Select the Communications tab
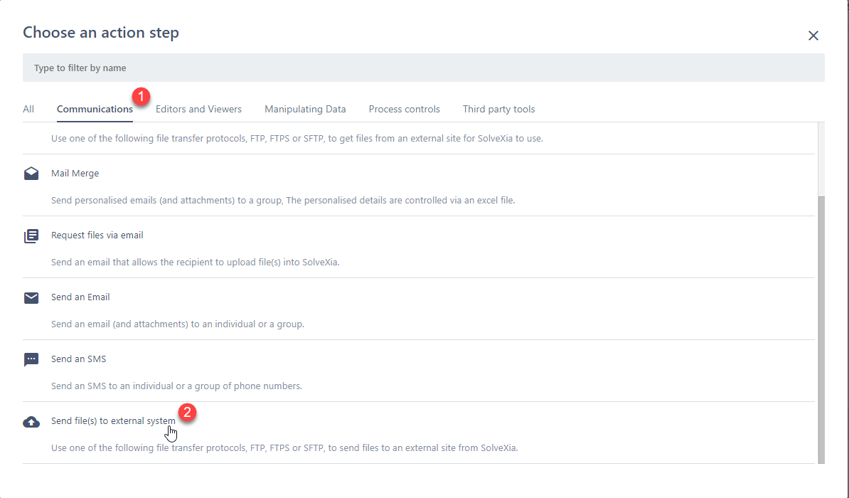Viewport: 849px width, 498px height. click(x=95, y=109)
